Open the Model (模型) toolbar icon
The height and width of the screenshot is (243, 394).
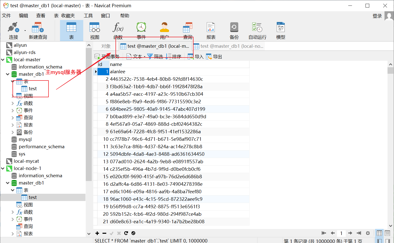281,30
